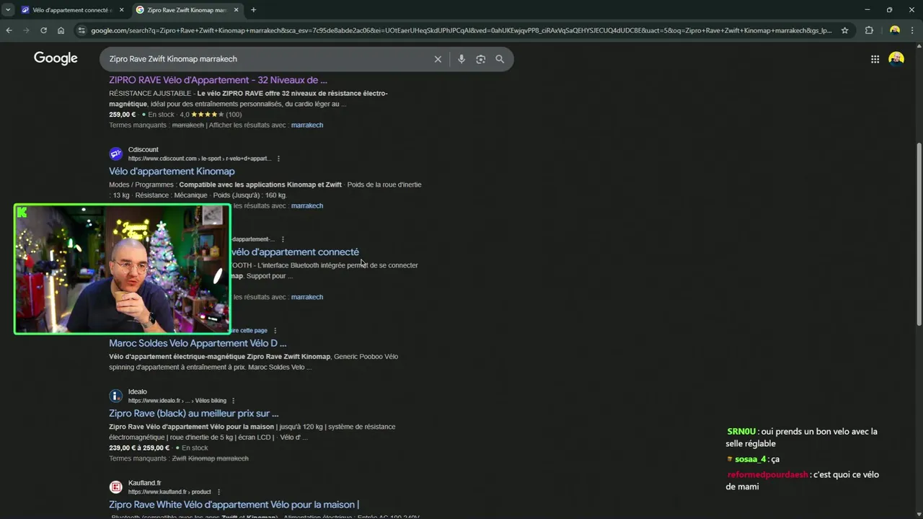
Task: Click the 239,00 € à 259,00 € price range
Action: point(139,448)
